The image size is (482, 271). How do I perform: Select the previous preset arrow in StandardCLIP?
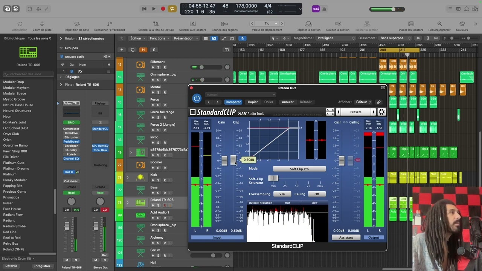click(338, 112)
